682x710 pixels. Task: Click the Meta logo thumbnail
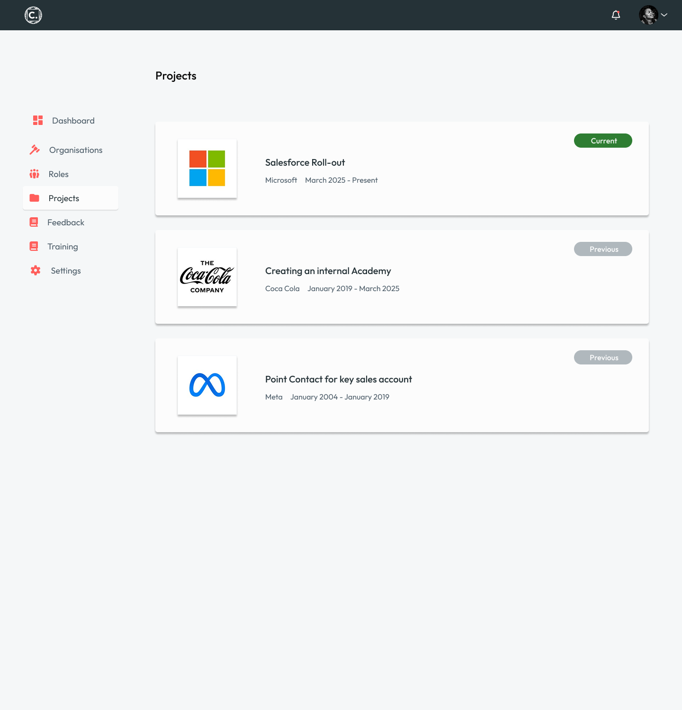coord(207,385)
